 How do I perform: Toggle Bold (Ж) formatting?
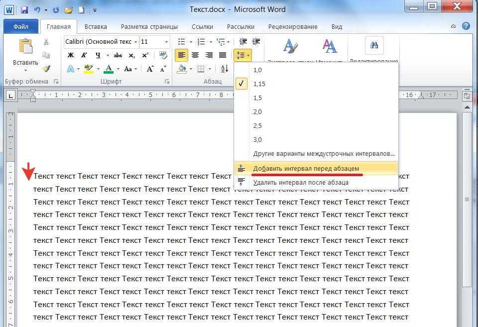pyautogui.click(x=71, y=55)
